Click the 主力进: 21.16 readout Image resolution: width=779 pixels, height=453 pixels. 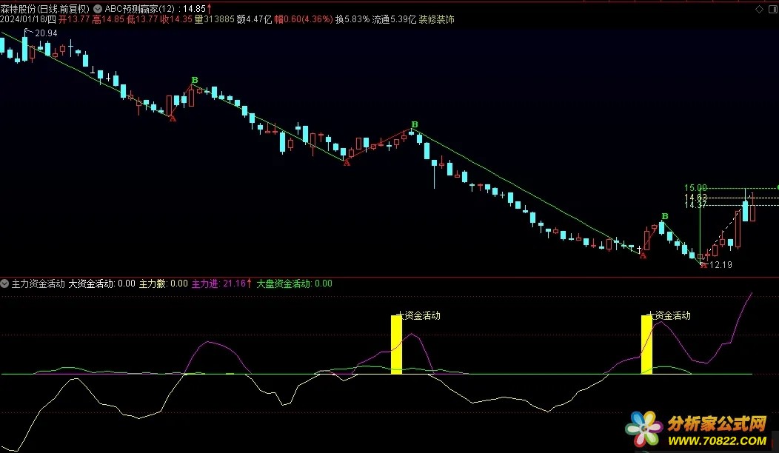tap(221, 283)
